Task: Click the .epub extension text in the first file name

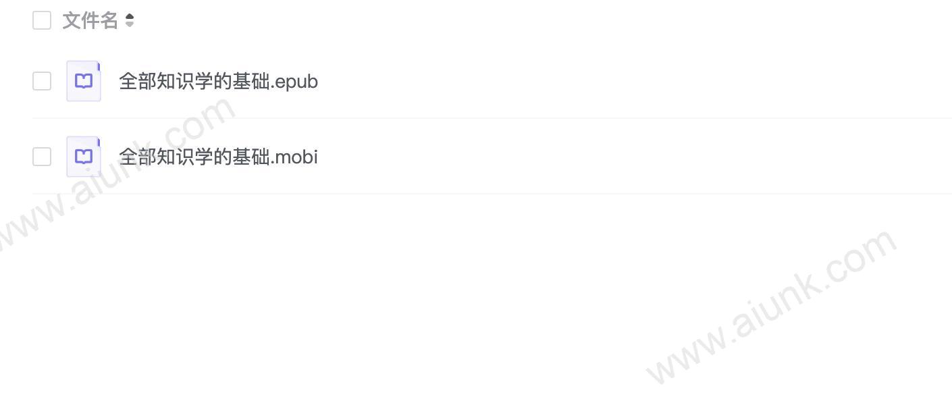Action: pos(294,82)
